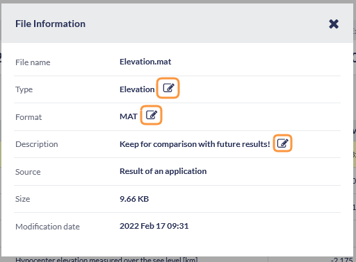
Task: Click the Type field label
Action: click(x=24, y=89)
